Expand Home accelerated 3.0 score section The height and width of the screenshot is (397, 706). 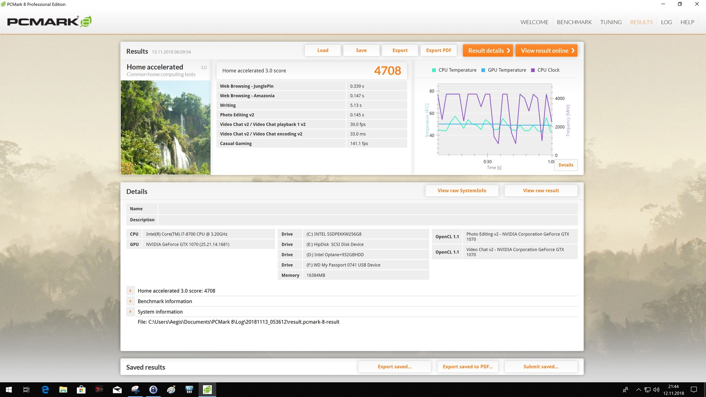point(130,291)
